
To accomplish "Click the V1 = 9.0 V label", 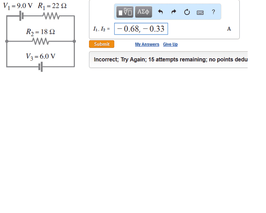I will [18, 6].
